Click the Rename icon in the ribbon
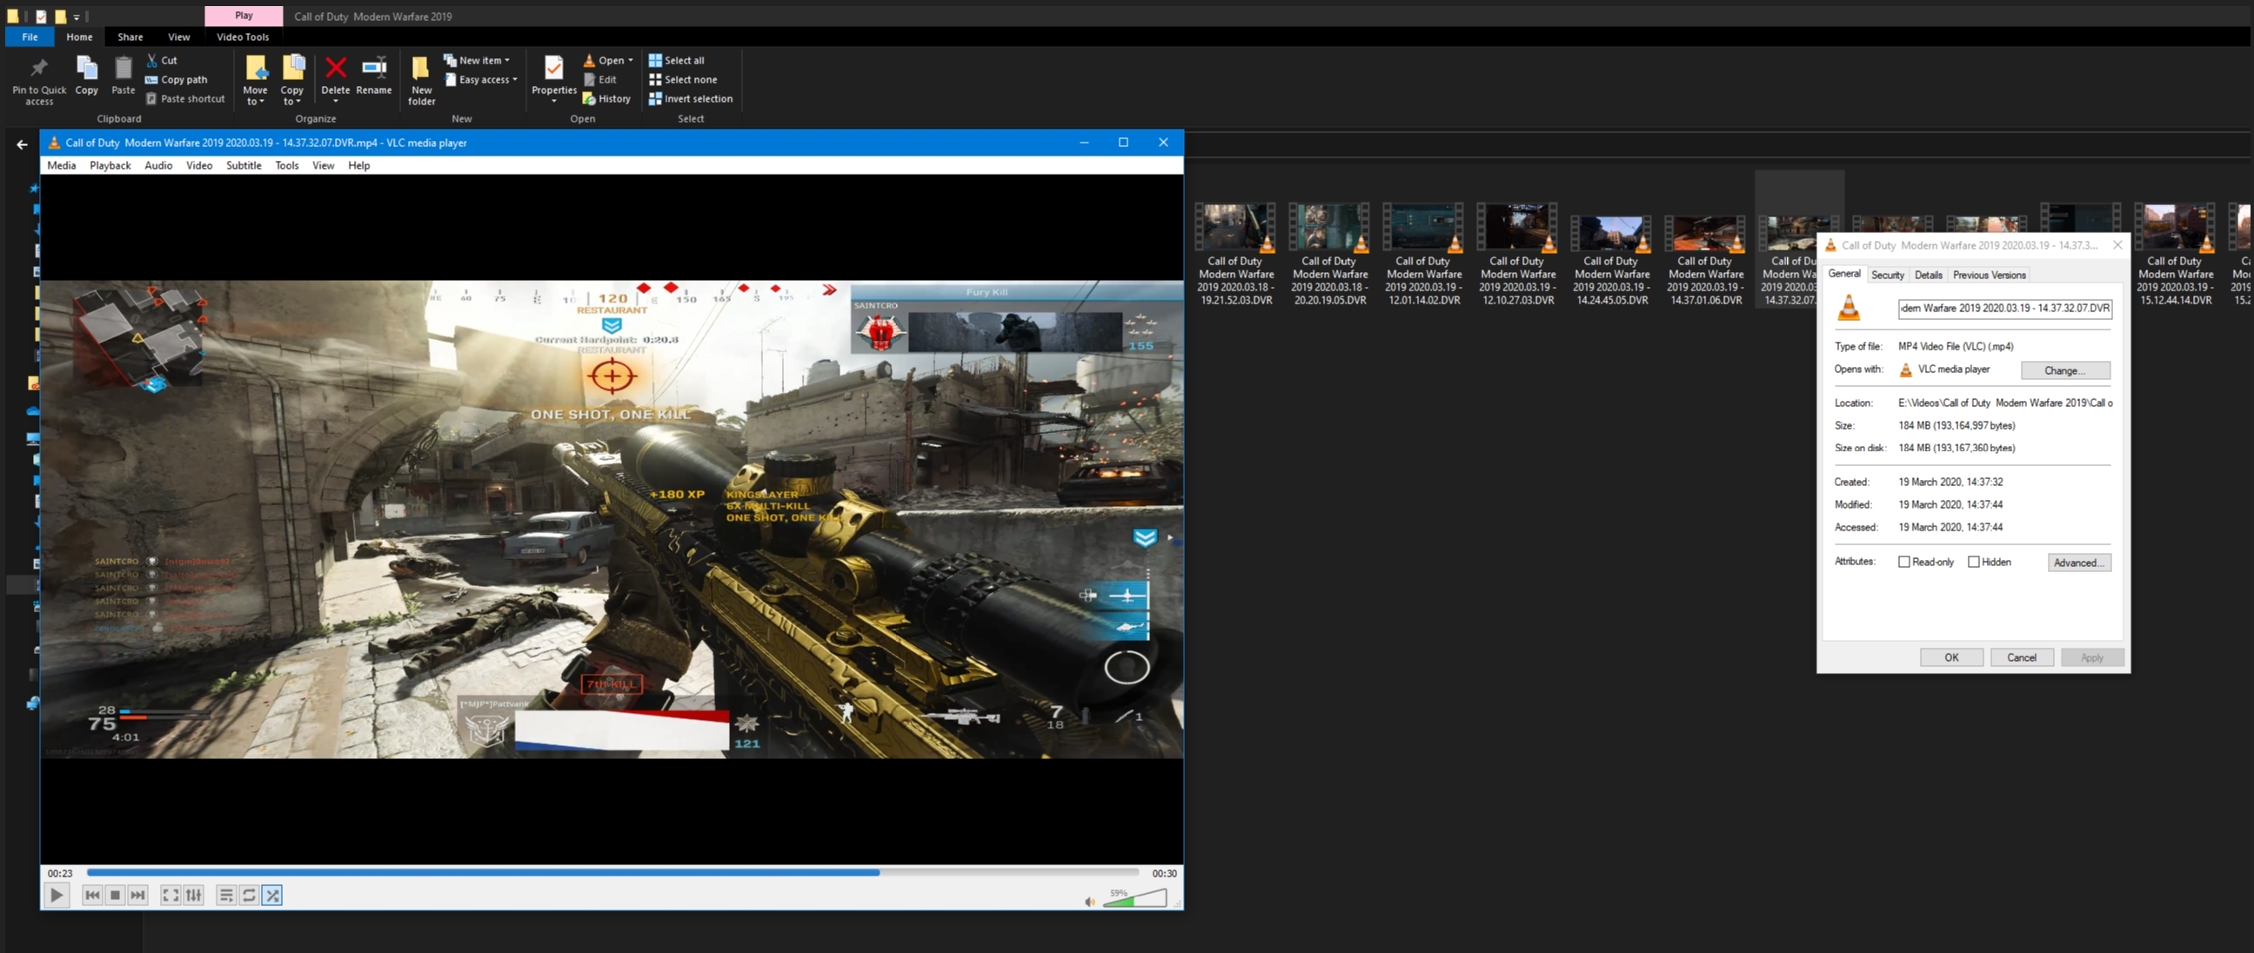The height and width of the screenshot is (953, 2254). [x=373, y=75]
